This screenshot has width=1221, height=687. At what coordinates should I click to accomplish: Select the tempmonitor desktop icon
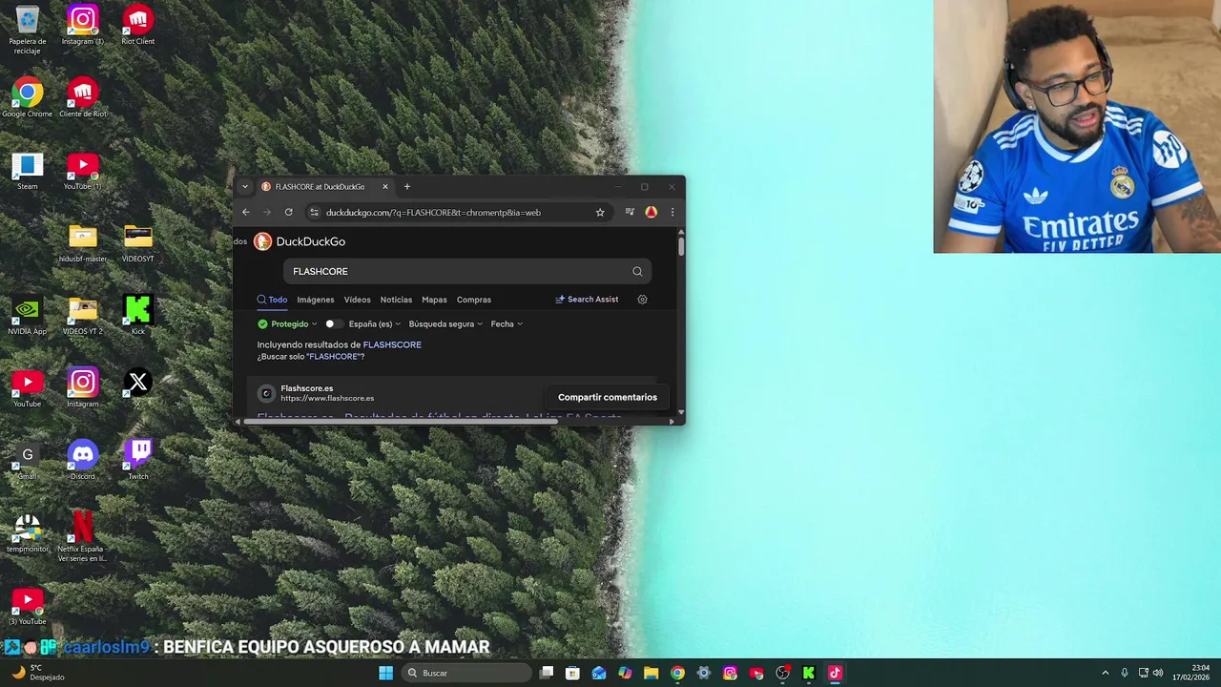click(28, 532)
